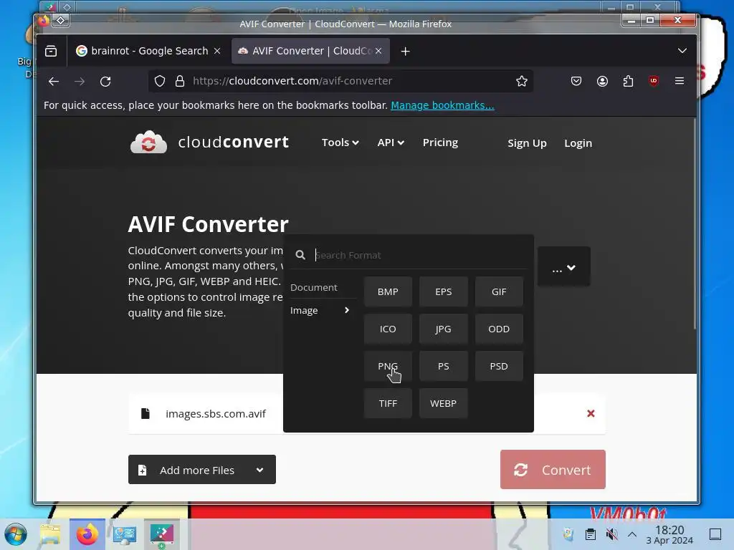Bookmark this page with the star
734x550 pixels.
[x=522, y=82]
